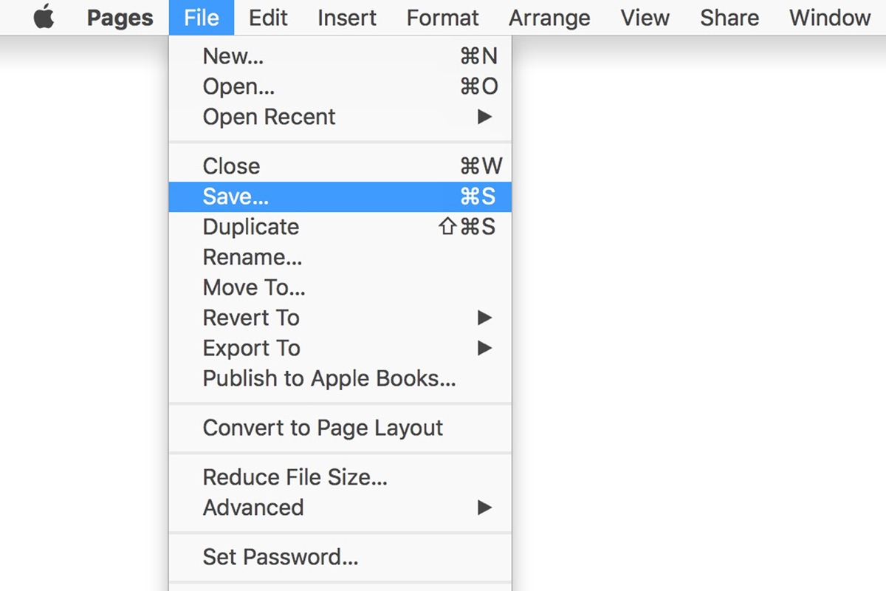Open the Edit menu
This screenshot has width=886, height=591.
(x=268, y=18)
